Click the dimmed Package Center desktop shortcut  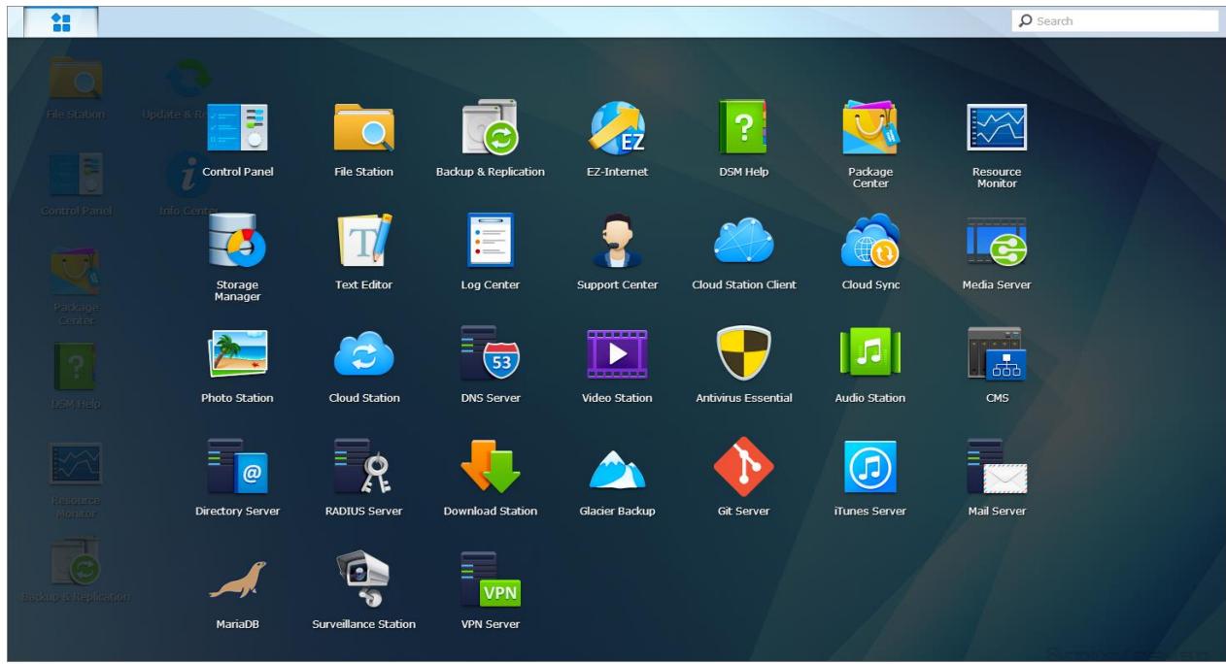click(x=76, y=286)
